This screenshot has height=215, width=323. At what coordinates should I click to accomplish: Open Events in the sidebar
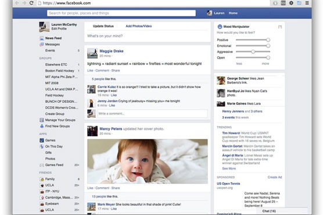point(50,51)
